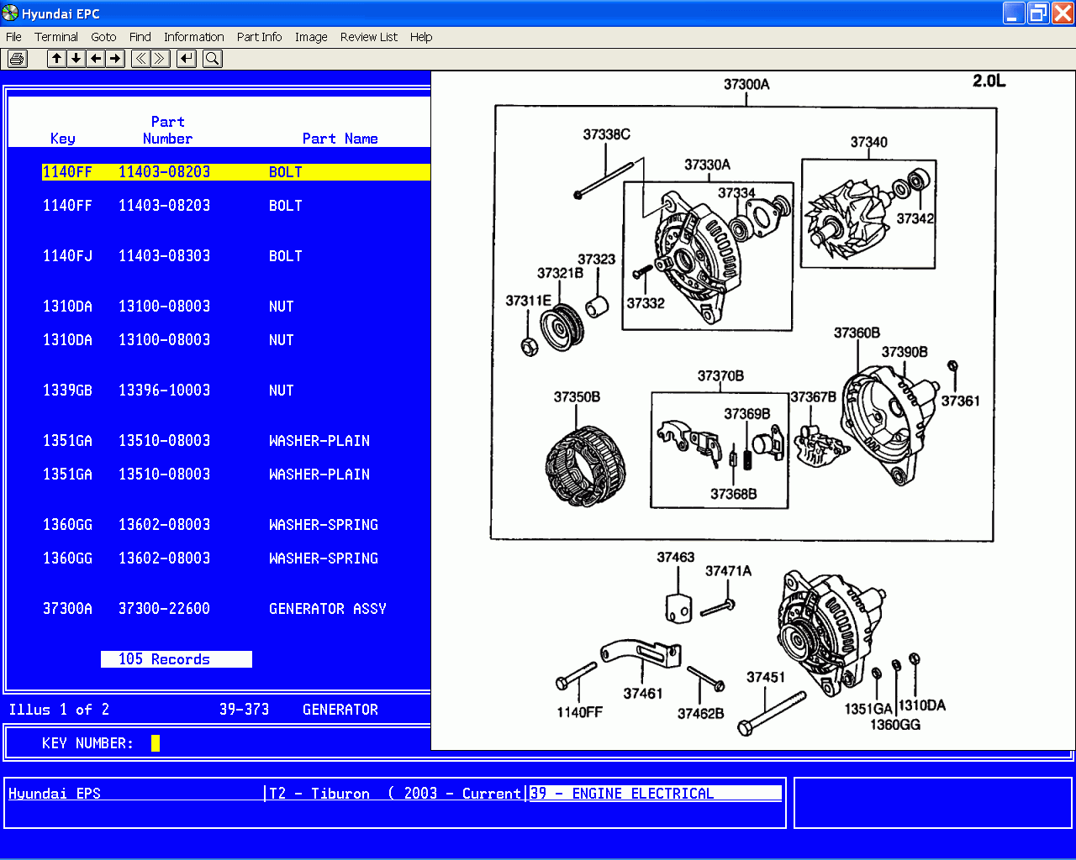This screenshot has width=1076, height=860.
Task: Click the 37367B label in diagram
Action: [x=813, y=397]
